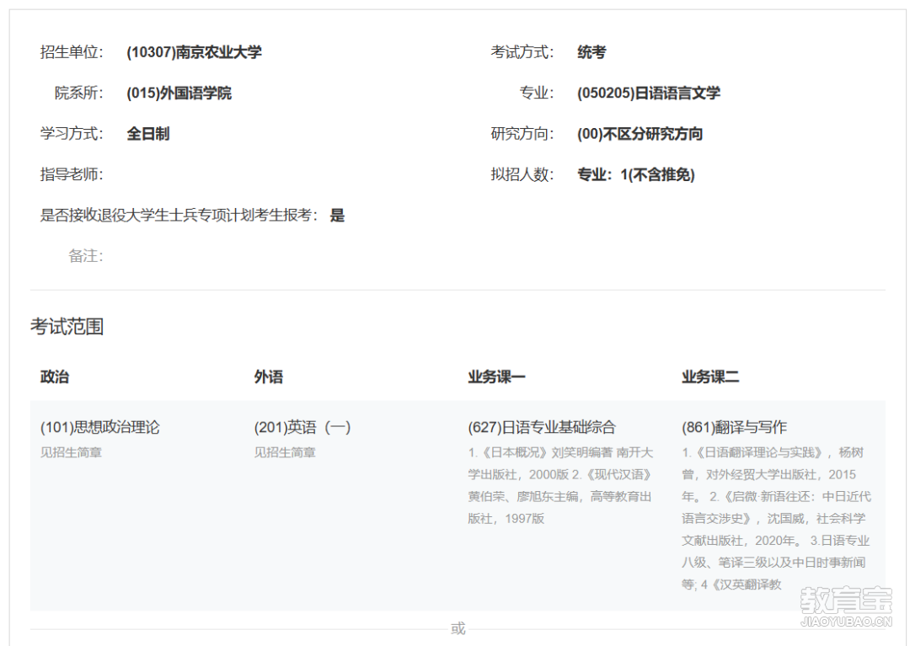This screenshot has height=646, width=910.
Task: Select the (627)日语专业基础综合 subject
Action: click(542, 427)
